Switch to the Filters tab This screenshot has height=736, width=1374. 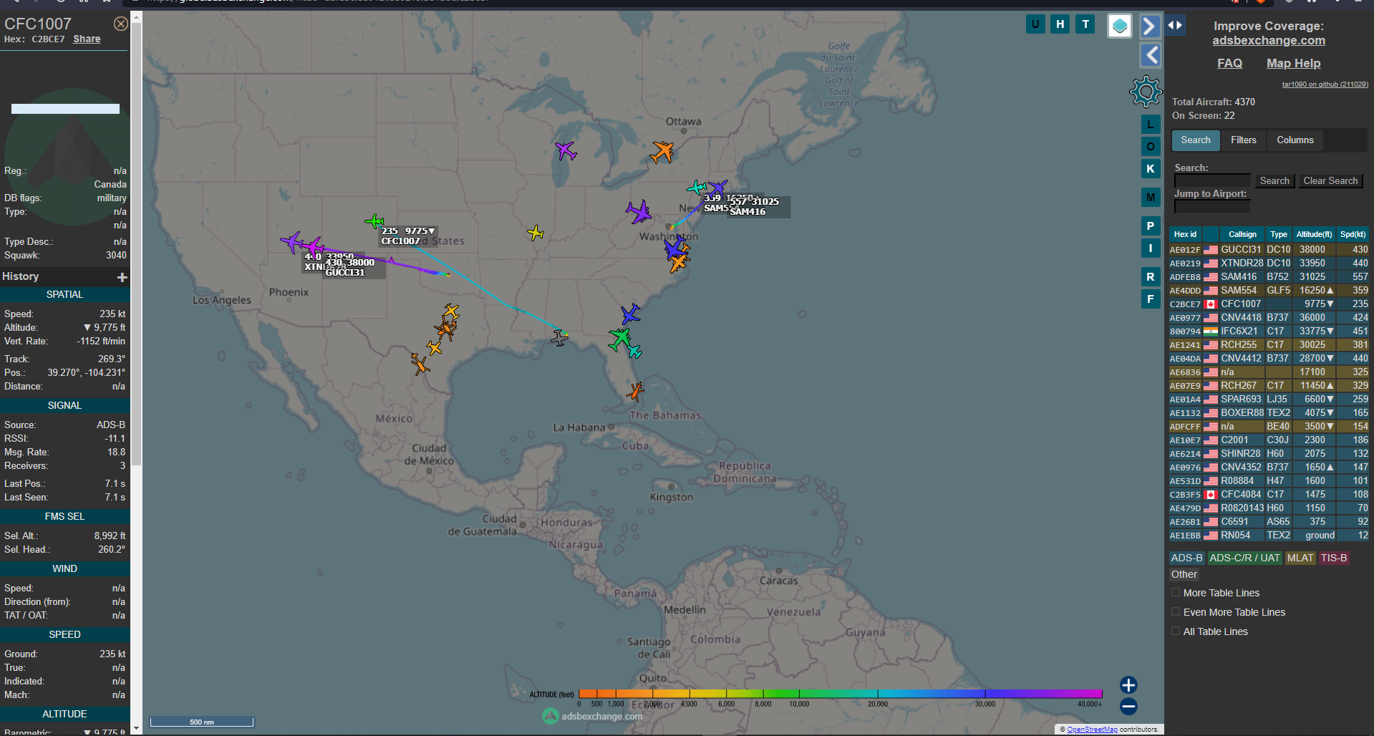pos(1244,140)
